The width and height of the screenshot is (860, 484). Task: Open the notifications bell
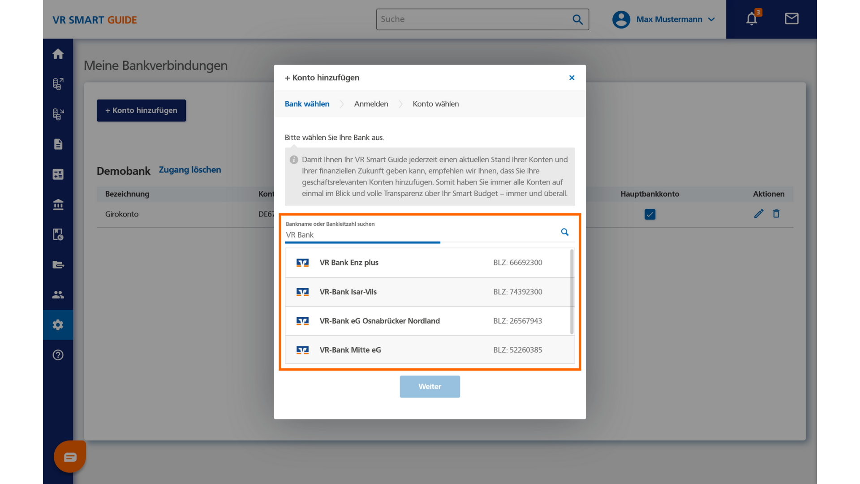[752, 19]
